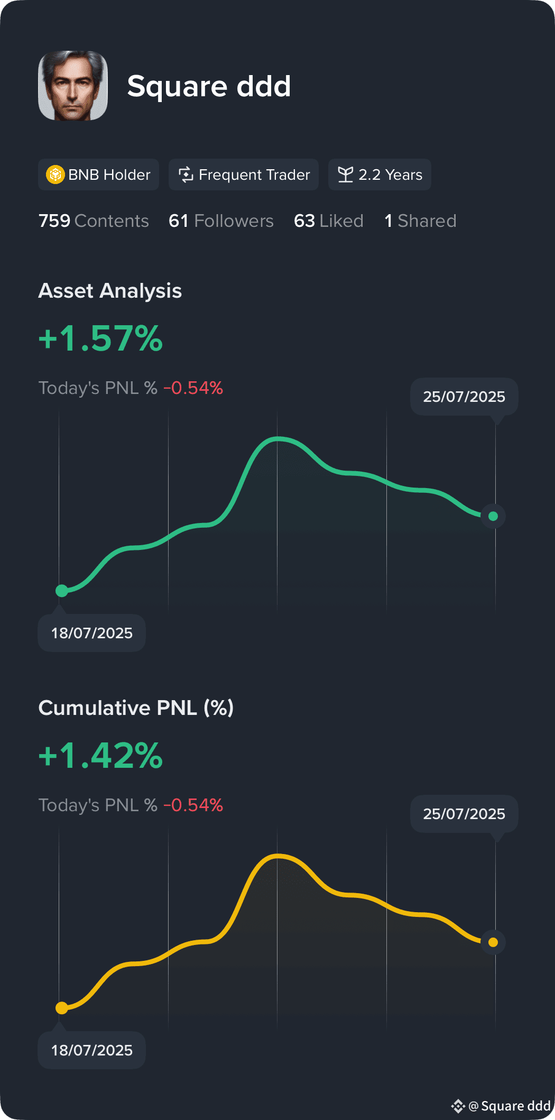Click the green chart start point dot
This screenshot has height=1120, width=555.
pyautogui.click(x=62, y=591)
